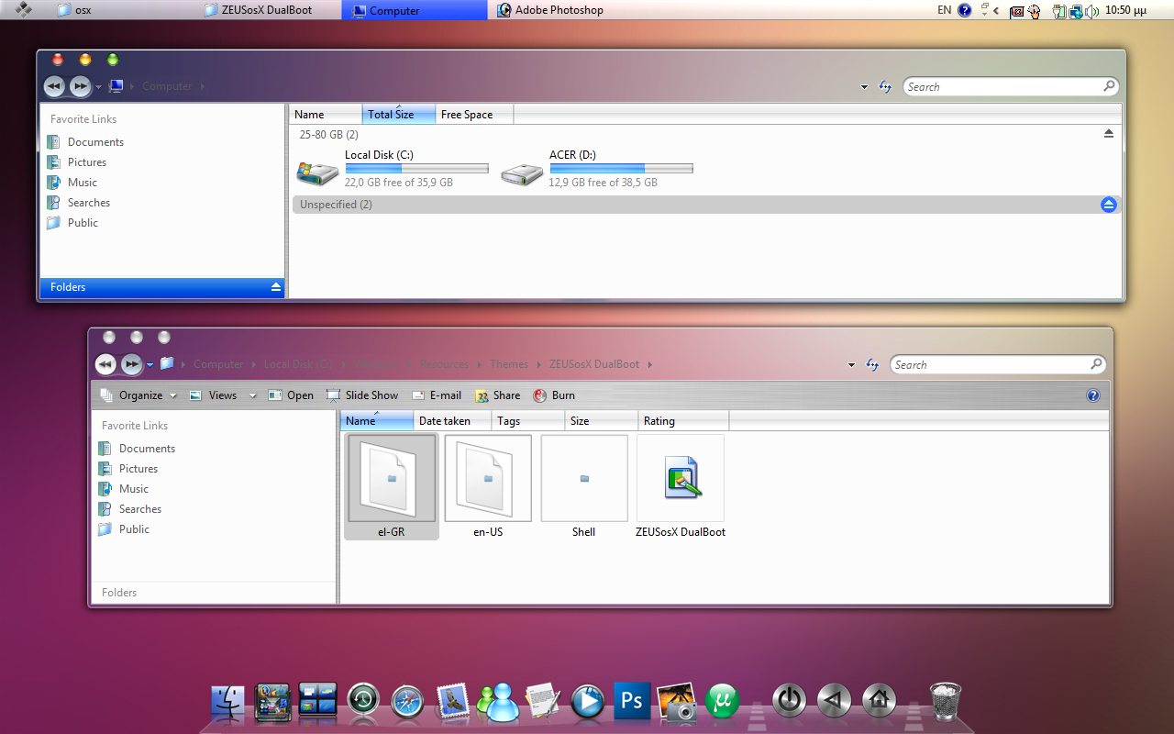Start the Slide Show

click(x=362, y=395)
